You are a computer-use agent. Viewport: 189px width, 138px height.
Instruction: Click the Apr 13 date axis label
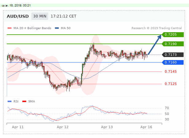pos(107,127)
